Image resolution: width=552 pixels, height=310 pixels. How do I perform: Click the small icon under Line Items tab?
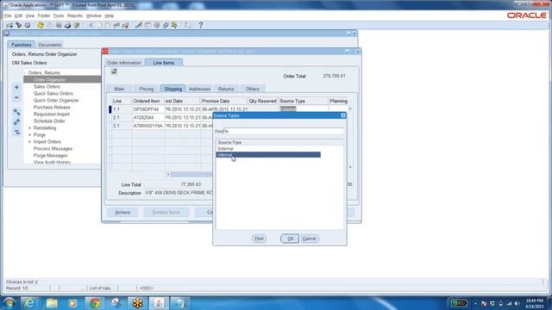click(x=114, y=71)
